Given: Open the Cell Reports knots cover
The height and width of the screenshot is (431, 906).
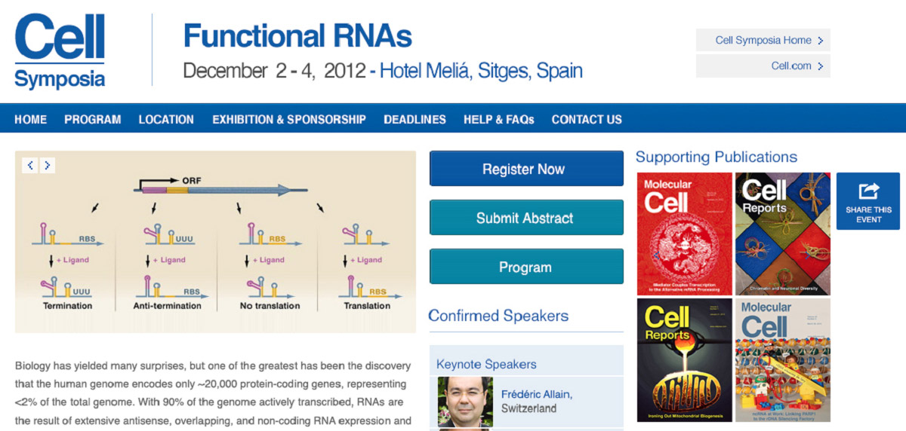Looking at the screenshot, I should (782, 234).
